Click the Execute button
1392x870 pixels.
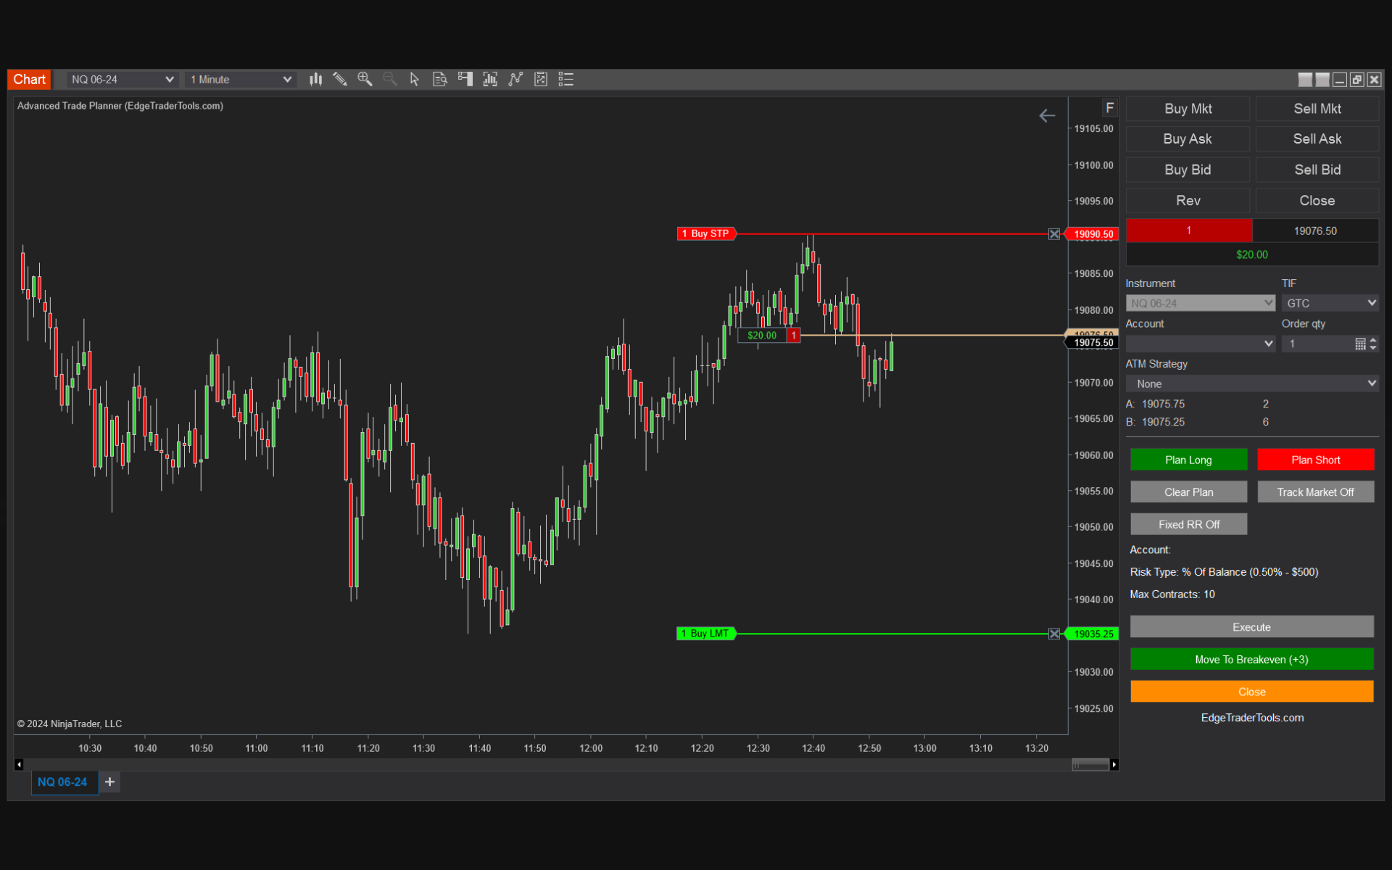1251,627
